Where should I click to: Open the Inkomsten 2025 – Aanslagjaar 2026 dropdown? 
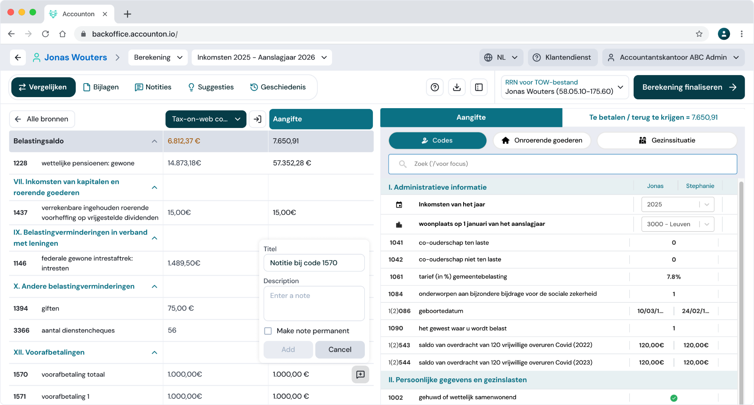pos(262,57)
